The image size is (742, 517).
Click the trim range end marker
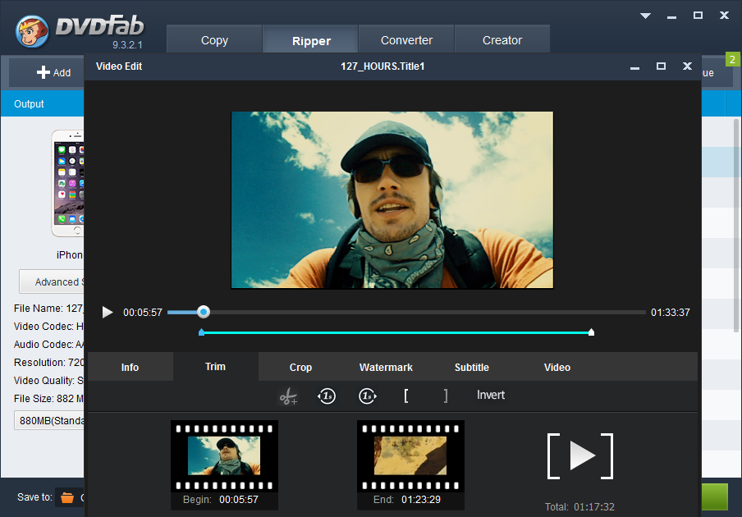[591, 332]
